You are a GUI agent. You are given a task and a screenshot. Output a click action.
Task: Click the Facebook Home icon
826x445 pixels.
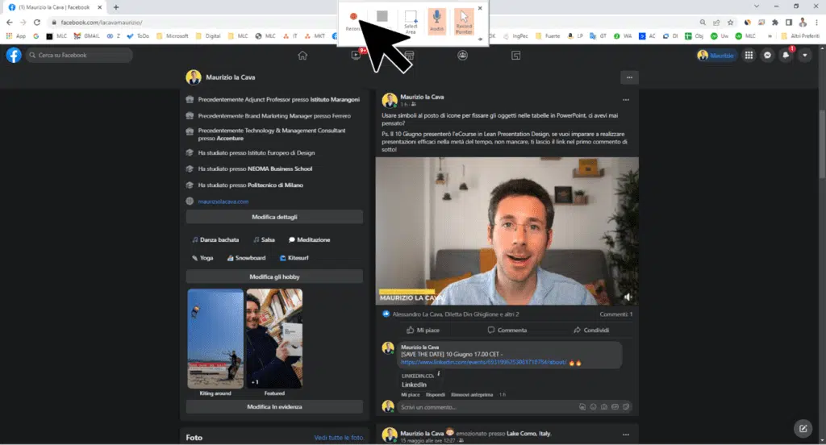[302, 56]
